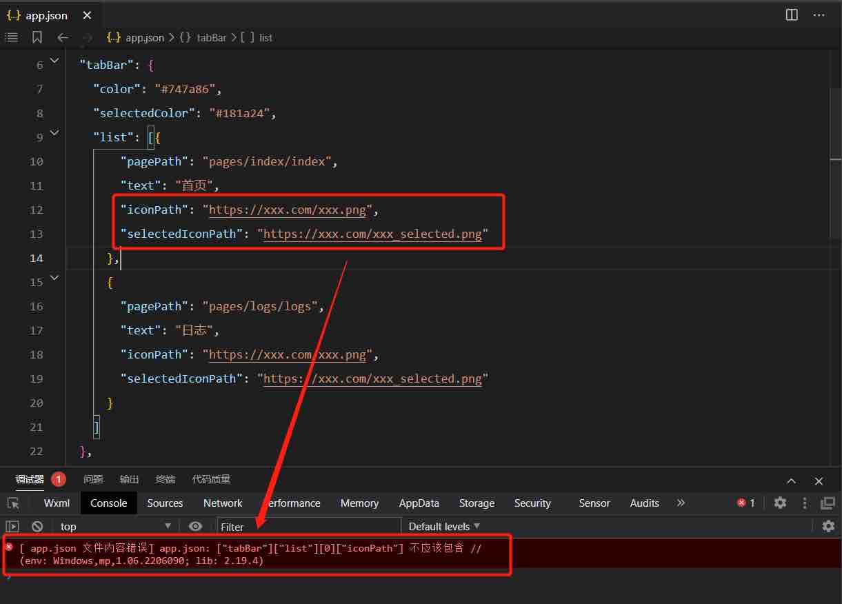Open the 问题 problems tab
Viewport: 842px width, 604px height.
click(93, 479)
